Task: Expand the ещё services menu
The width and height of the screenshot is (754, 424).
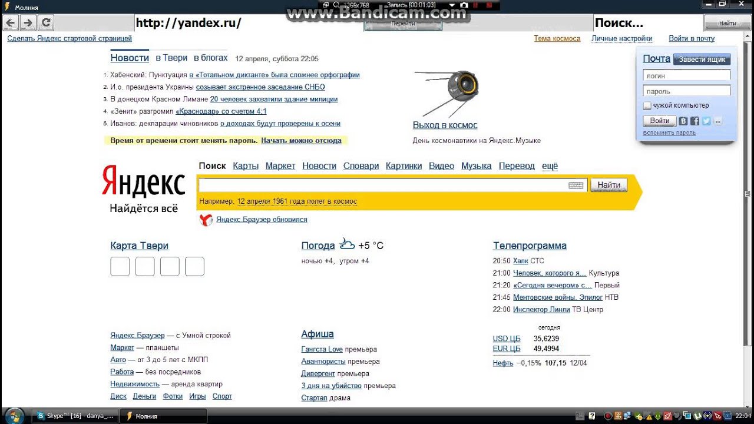Action: coord(550,166)
